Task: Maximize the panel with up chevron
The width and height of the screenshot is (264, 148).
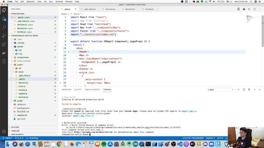Action: tap(255, 90)
